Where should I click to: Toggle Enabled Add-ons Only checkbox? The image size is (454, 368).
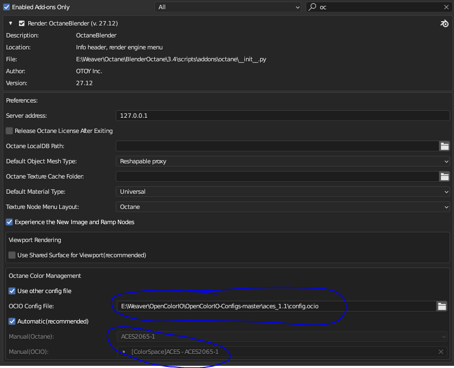[x=7, y=7]
